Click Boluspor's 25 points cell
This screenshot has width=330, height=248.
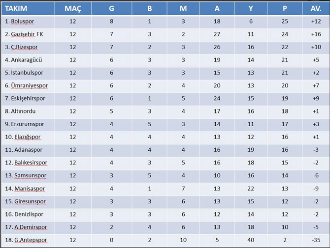coord(285,22)
